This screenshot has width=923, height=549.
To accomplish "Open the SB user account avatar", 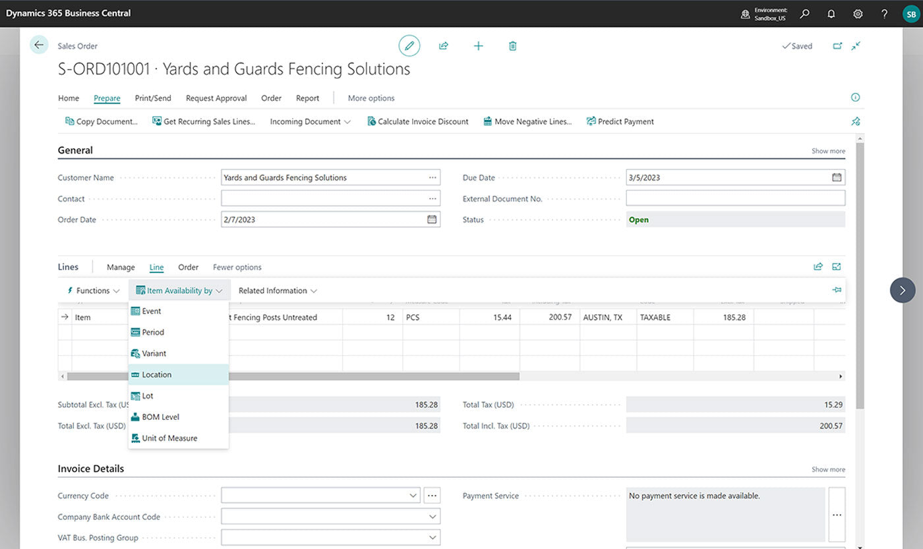I will [911, 13].
